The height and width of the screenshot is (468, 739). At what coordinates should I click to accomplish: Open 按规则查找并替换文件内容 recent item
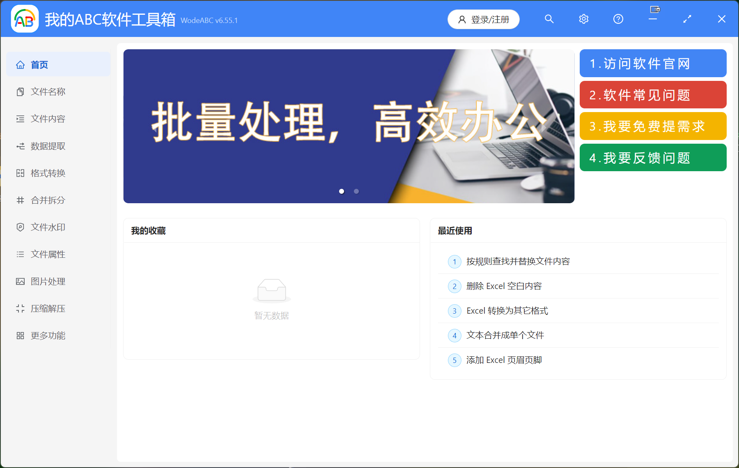coord(518,262)
